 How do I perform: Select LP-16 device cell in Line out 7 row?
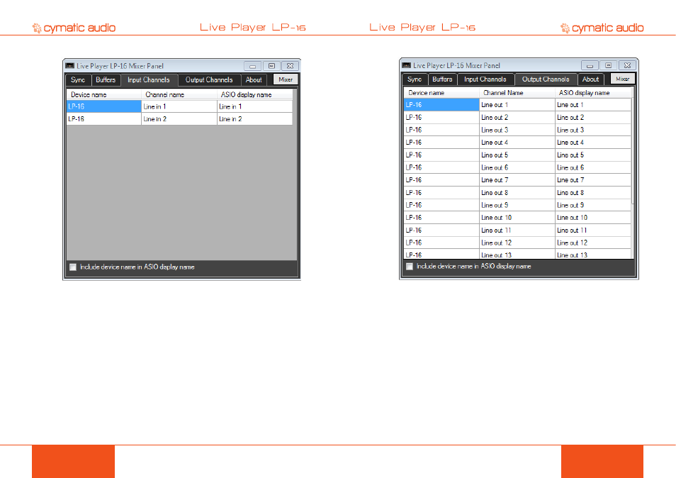point(441,180)
